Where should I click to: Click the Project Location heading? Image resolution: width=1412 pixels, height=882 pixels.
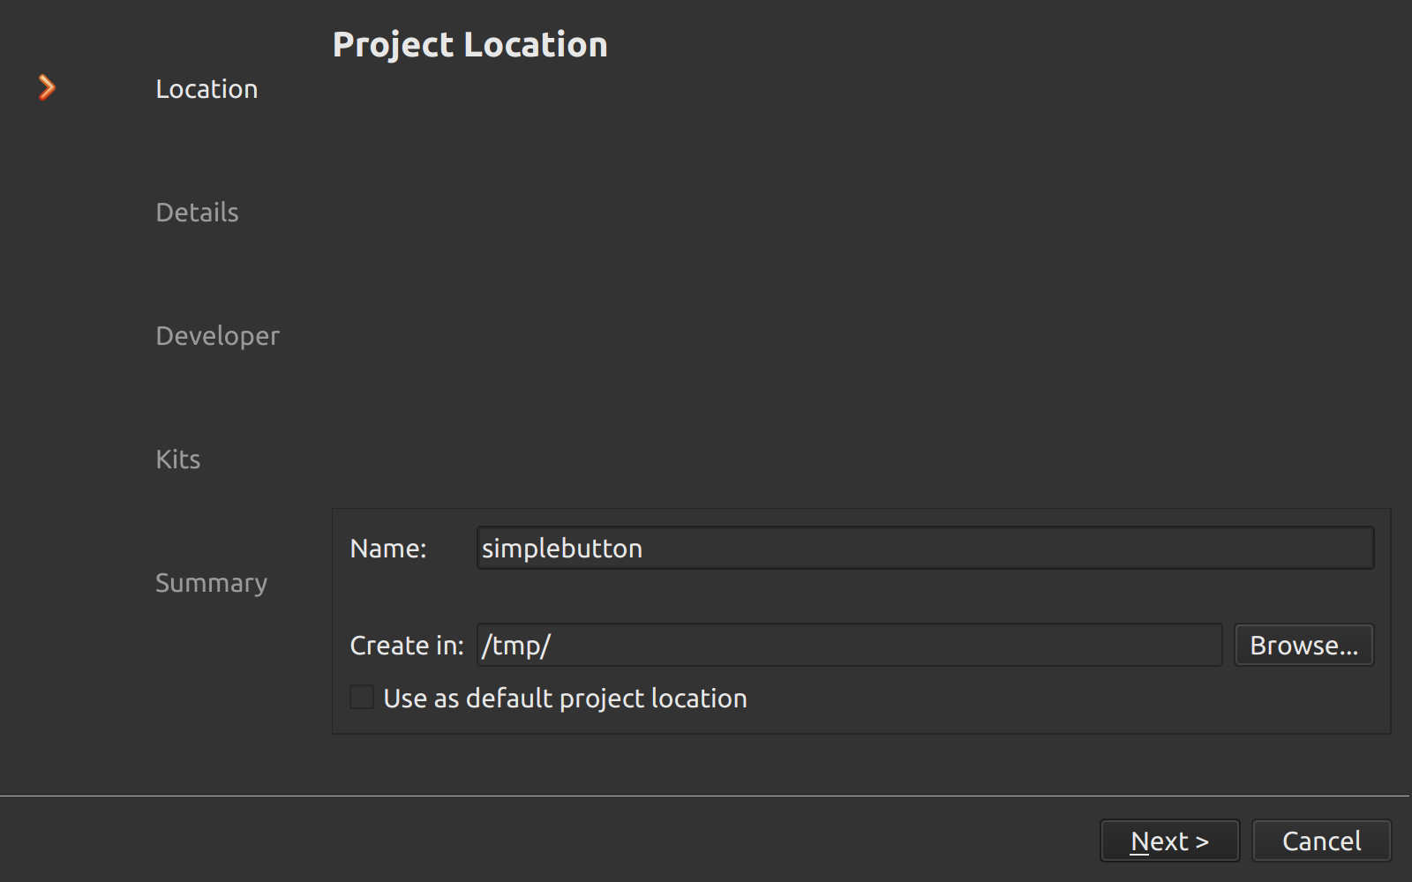click(469, 45)
